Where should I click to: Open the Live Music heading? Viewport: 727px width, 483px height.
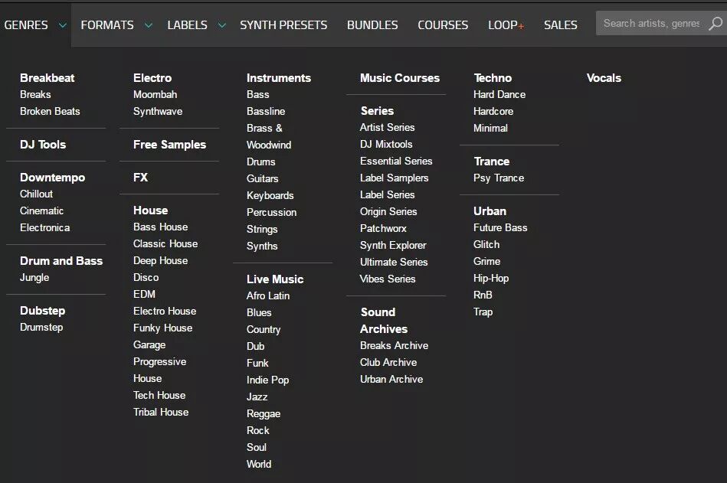click(275, 279)
